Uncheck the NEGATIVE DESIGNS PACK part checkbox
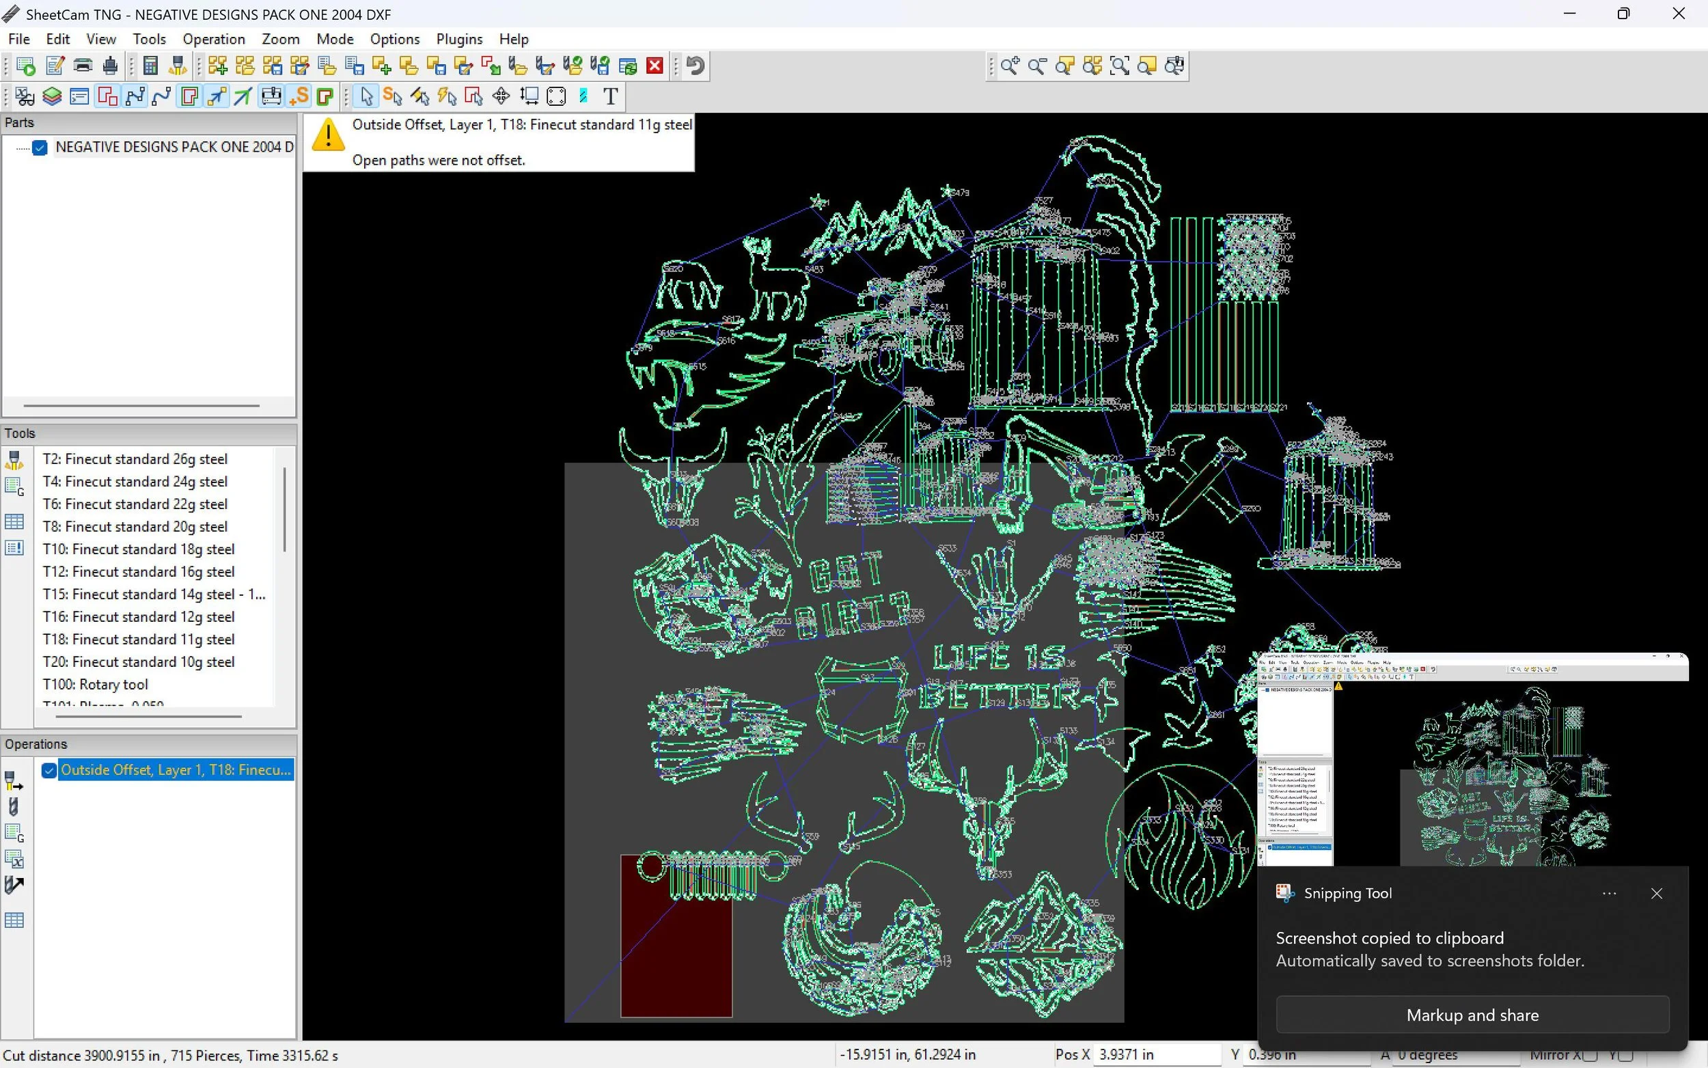 click(40, 147)
